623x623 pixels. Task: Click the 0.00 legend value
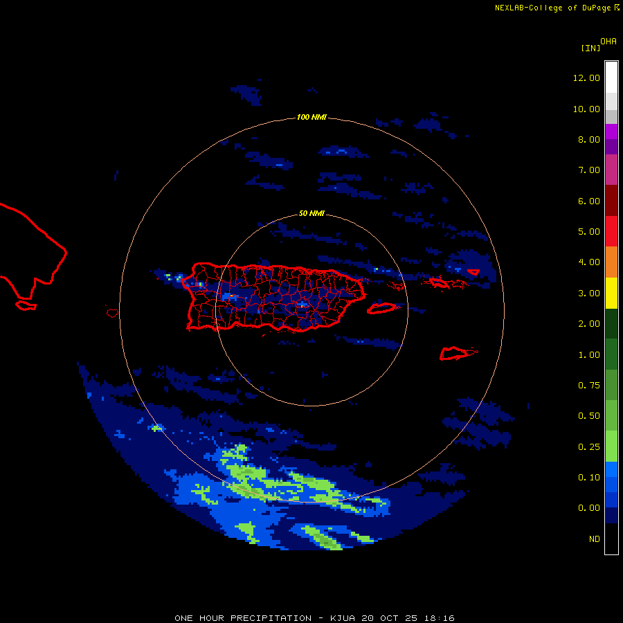589,508
